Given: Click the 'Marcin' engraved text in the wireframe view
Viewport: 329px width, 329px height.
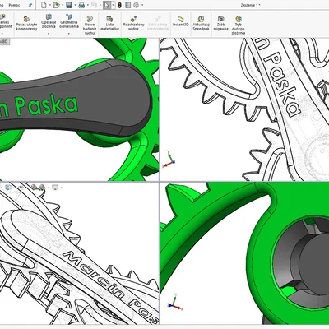Looking at the screenshot, I should tap(93, 275).
